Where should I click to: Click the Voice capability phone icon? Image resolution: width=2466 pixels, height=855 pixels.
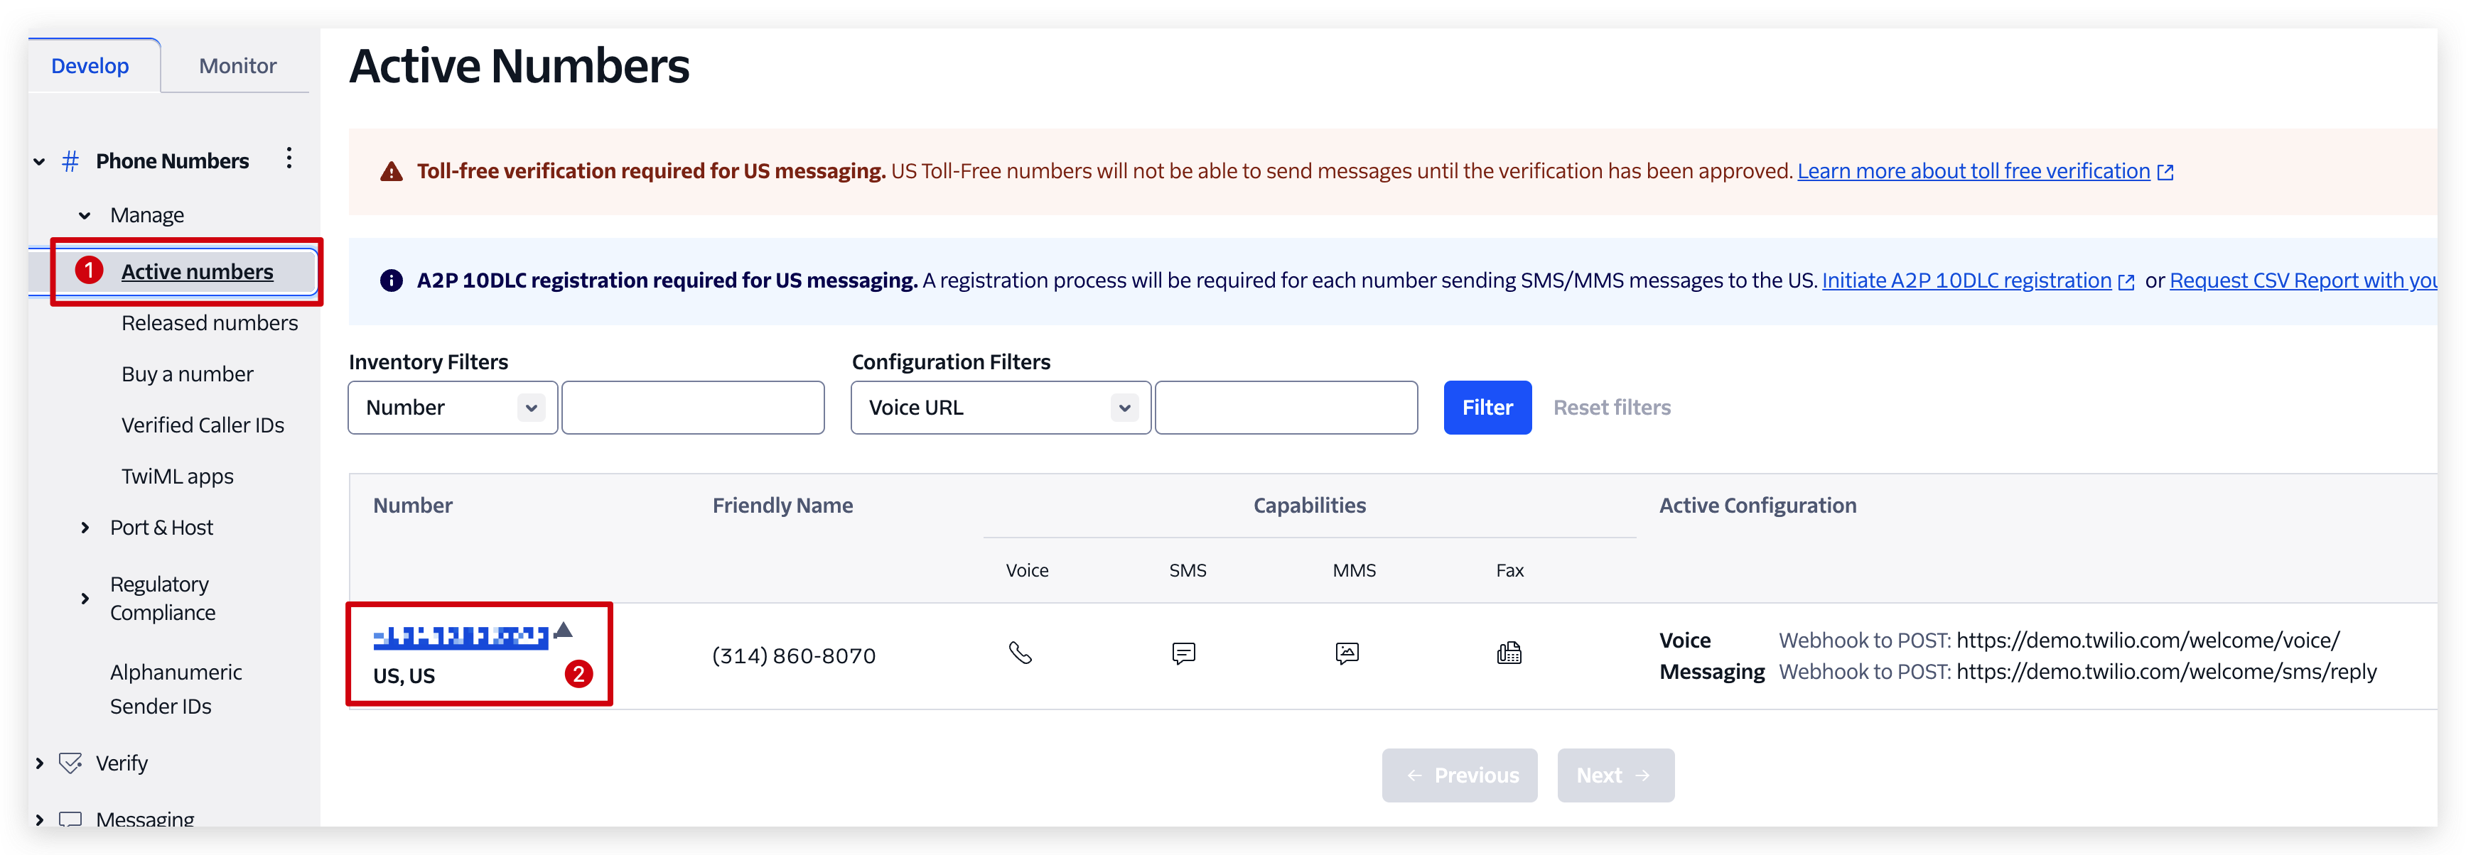pyautogui.click(x=1020, y=653)
